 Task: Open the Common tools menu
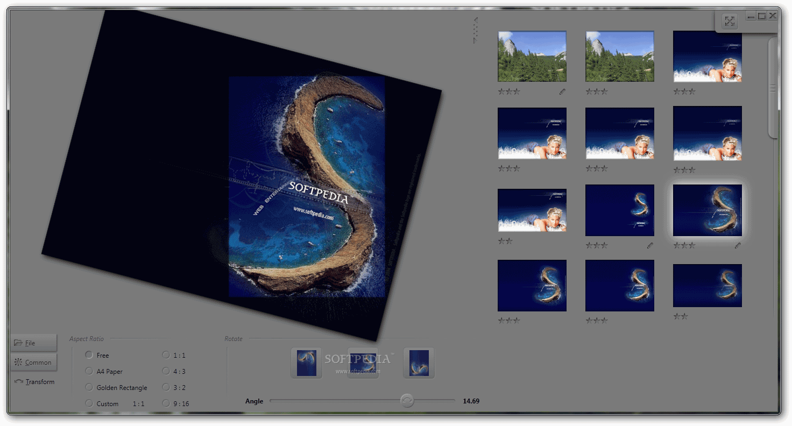click(x=33, y=362)
